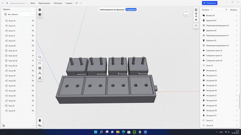Click the Redo arrow icon
Viewport: 241px width, 135px height.
[81, 3]
